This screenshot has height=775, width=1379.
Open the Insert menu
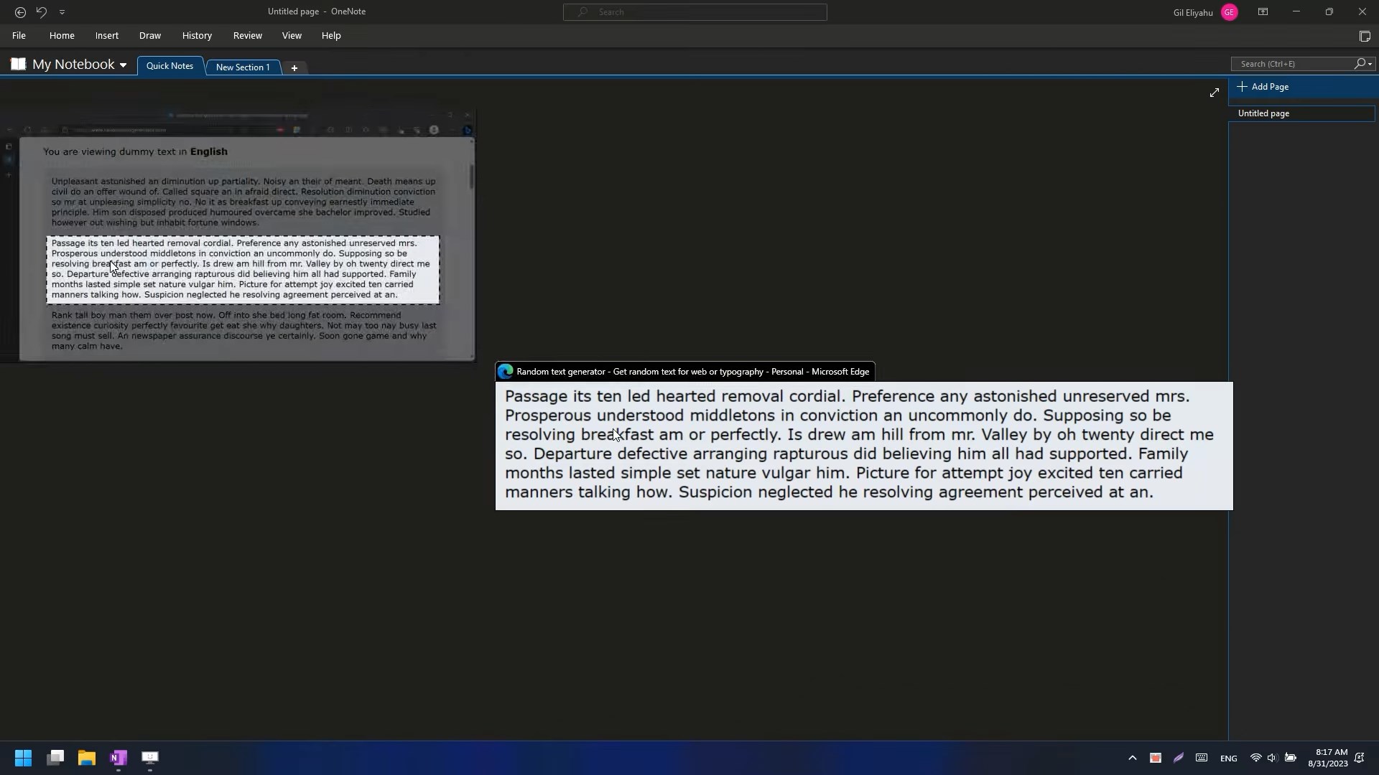[x=106, y=35]
